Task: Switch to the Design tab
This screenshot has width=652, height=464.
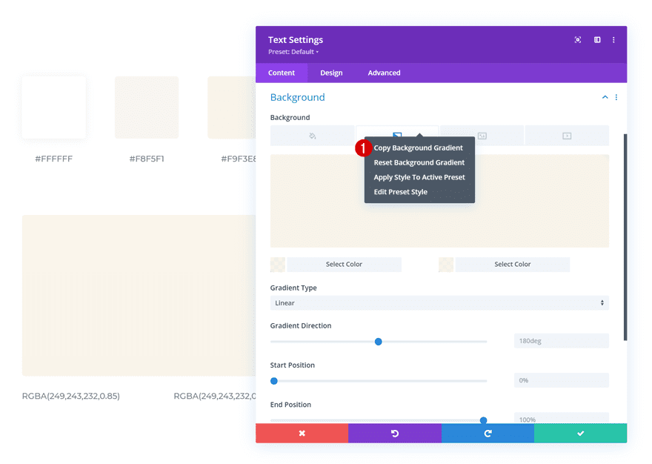Action: click(x=331, y=73)
